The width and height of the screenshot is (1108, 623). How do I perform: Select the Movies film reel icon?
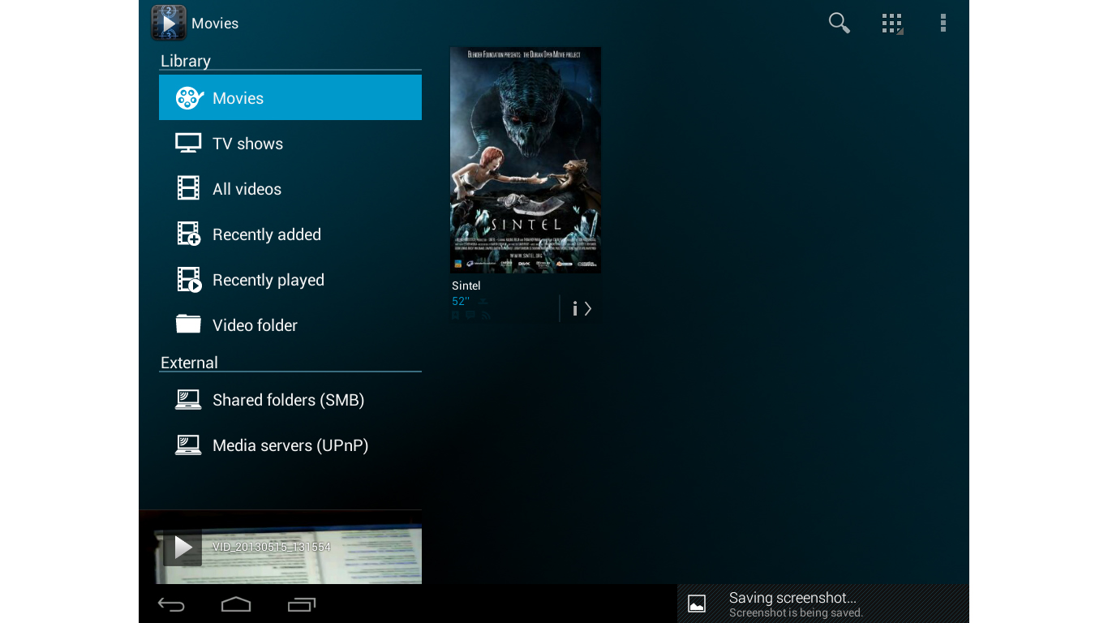click(189, 98)
